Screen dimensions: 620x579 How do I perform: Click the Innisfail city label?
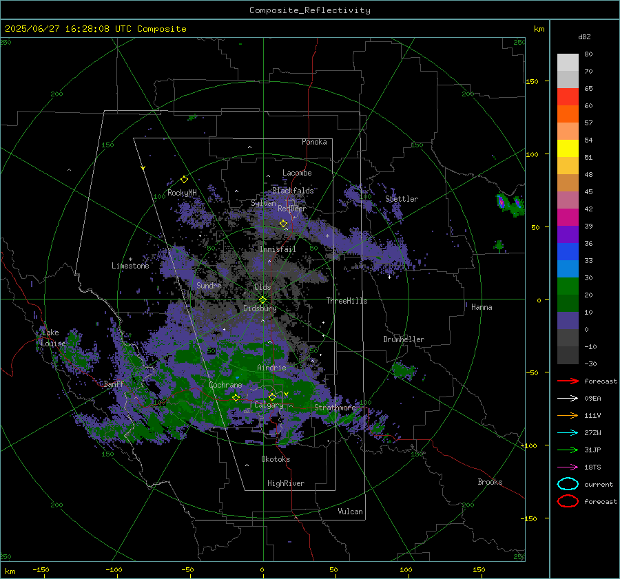tap(278, 249)
